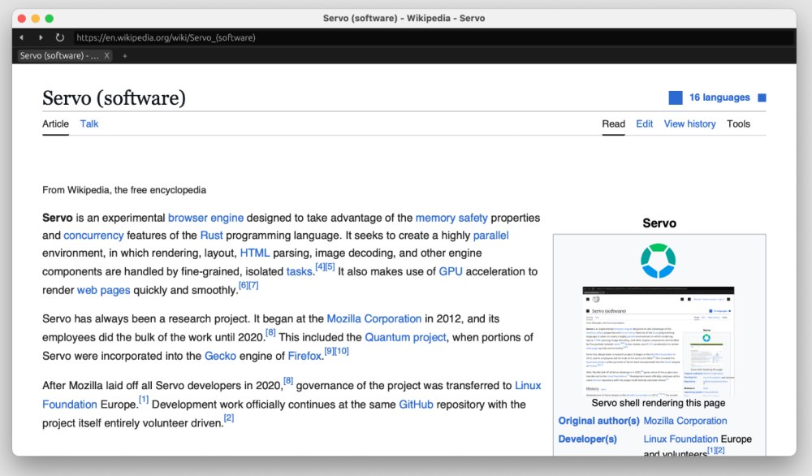Click the browser back arrow
Screen dimensions: 812x476
point(22,37)
